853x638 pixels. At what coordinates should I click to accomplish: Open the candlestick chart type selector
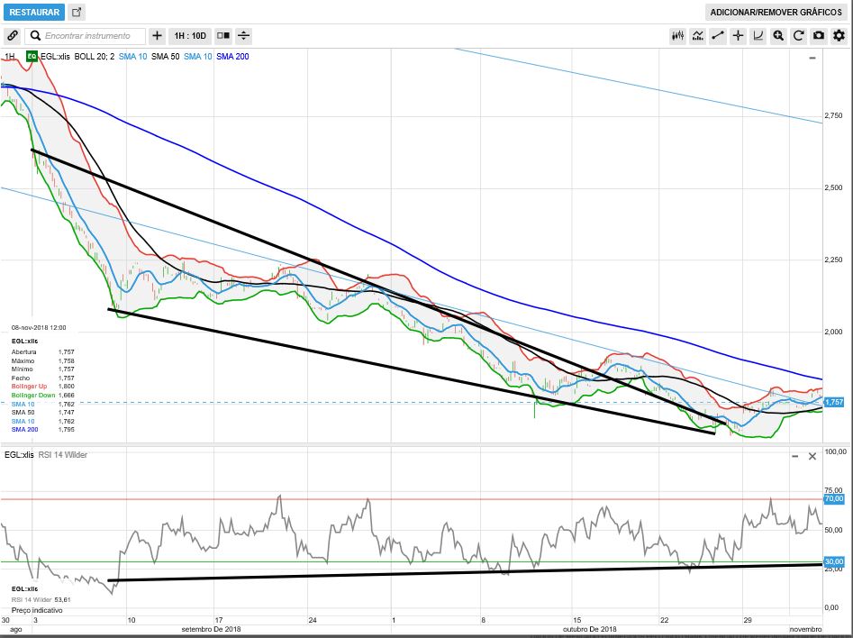pos(678,36)
